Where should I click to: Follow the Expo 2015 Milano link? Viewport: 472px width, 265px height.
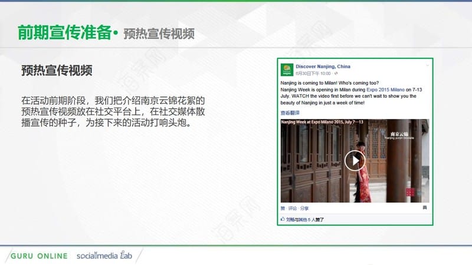tap(385, 90)
